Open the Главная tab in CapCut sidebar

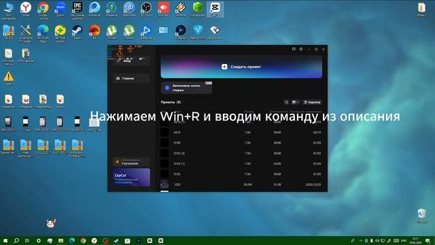(x=131, y=78)
